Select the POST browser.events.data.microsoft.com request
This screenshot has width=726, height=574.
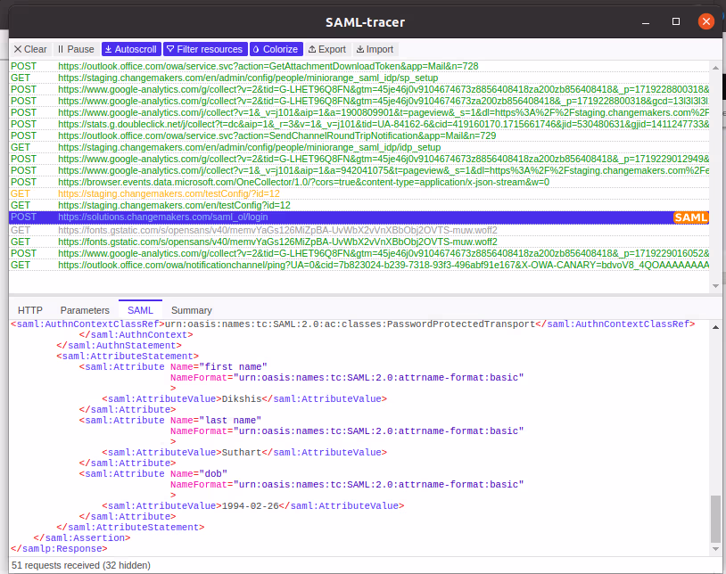pos(359,182)
